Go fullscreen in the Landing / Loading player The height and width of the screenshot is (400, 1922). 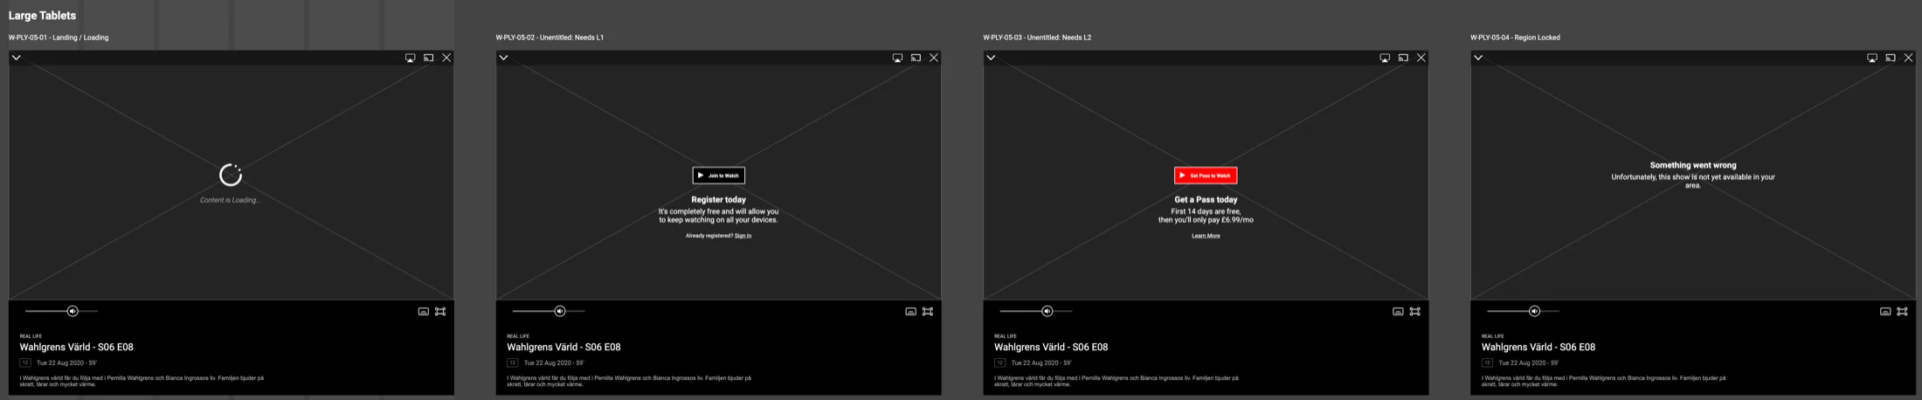coord(440,311)
